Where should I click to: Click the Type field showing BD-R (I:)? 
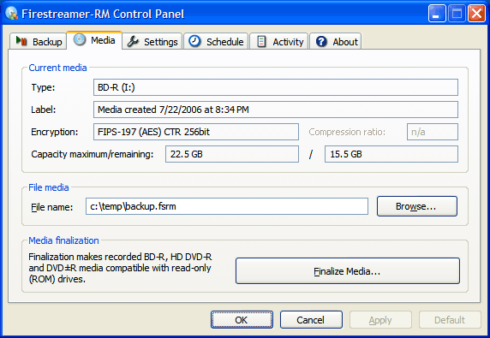276,87
